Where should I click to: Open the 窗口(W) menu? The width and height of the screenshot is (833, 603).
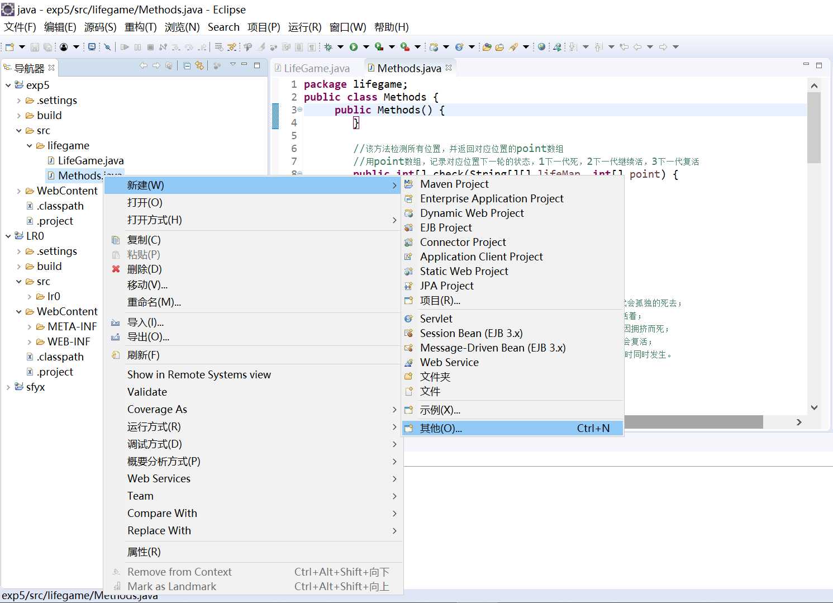pos(348,27)
